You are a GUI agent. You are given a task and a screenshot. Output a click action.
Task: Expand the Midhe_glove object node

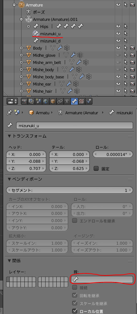tap(22, 55)
